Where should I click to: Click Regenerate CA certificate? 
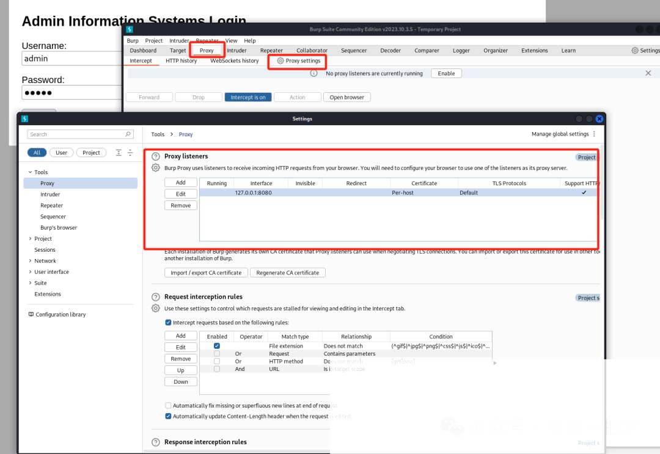tap(288, 273)
